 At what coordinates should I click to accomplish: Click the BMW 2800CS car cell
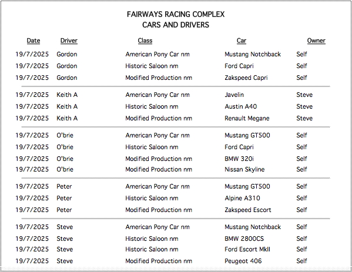244,239
